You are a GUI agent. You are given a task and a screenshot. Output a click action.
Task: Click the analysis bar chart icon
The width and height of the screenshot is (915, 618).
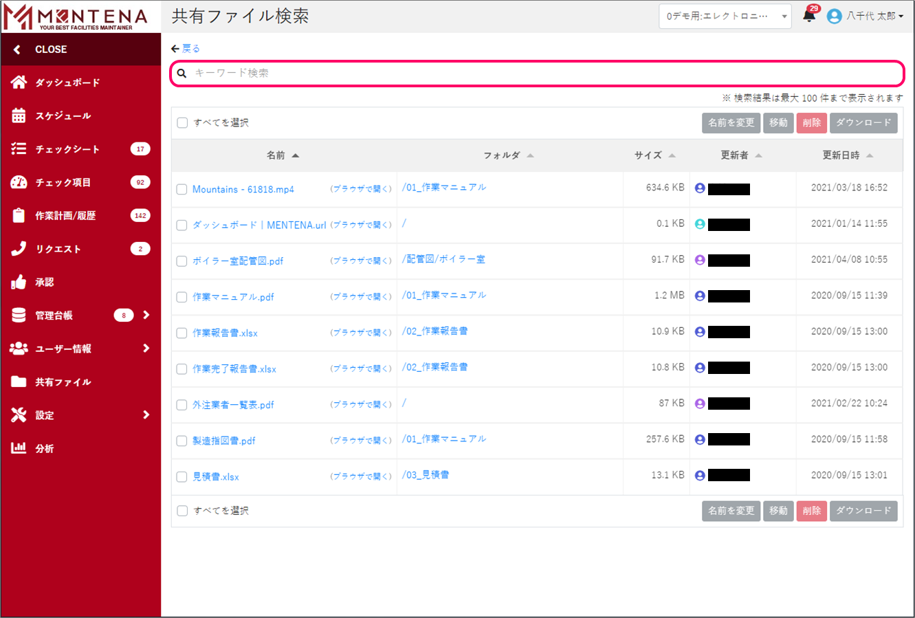(19, 448)
